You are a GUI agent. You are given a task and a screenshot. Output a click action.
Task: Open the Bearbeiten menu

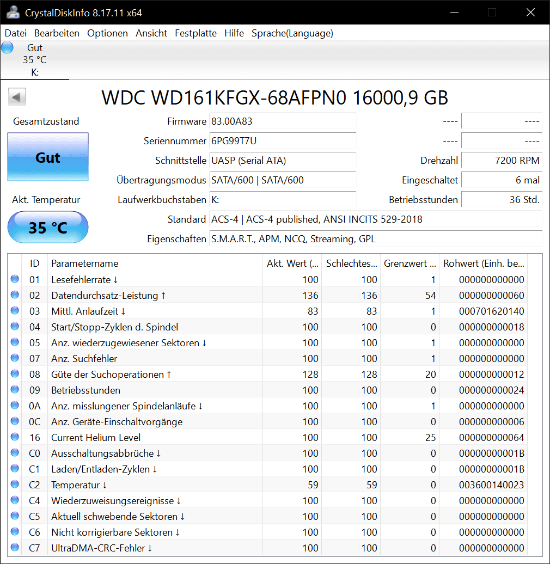pos(57,33)
